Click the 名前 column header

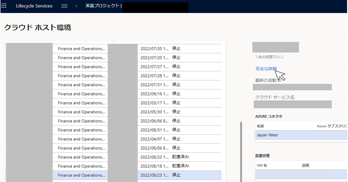click(260, 126)
